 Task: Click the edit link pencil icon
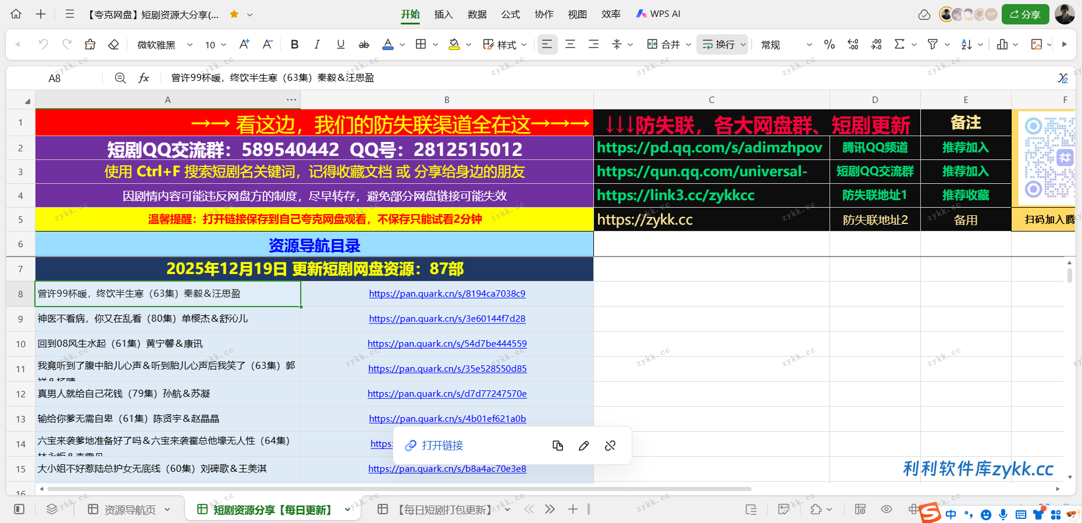[584, 446]
